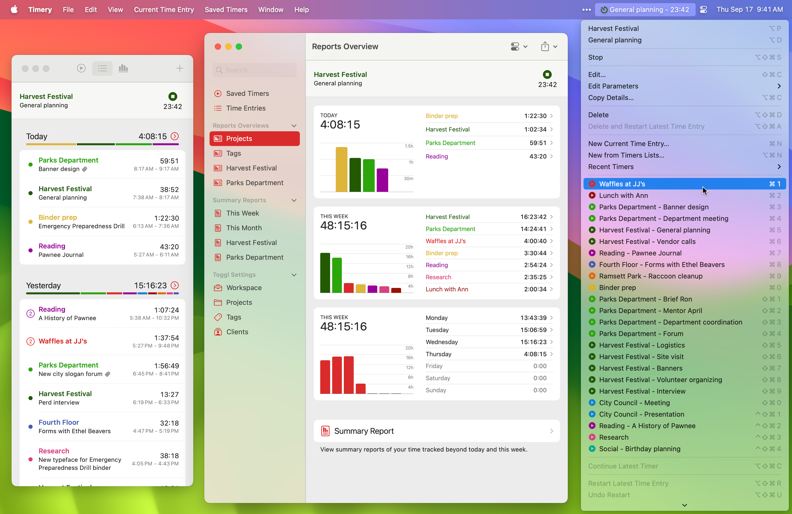Start Lunch with Ann saved timer
The width and height of the screenshot is (792, 514).
pyautogui.click(x=685, y=195)
